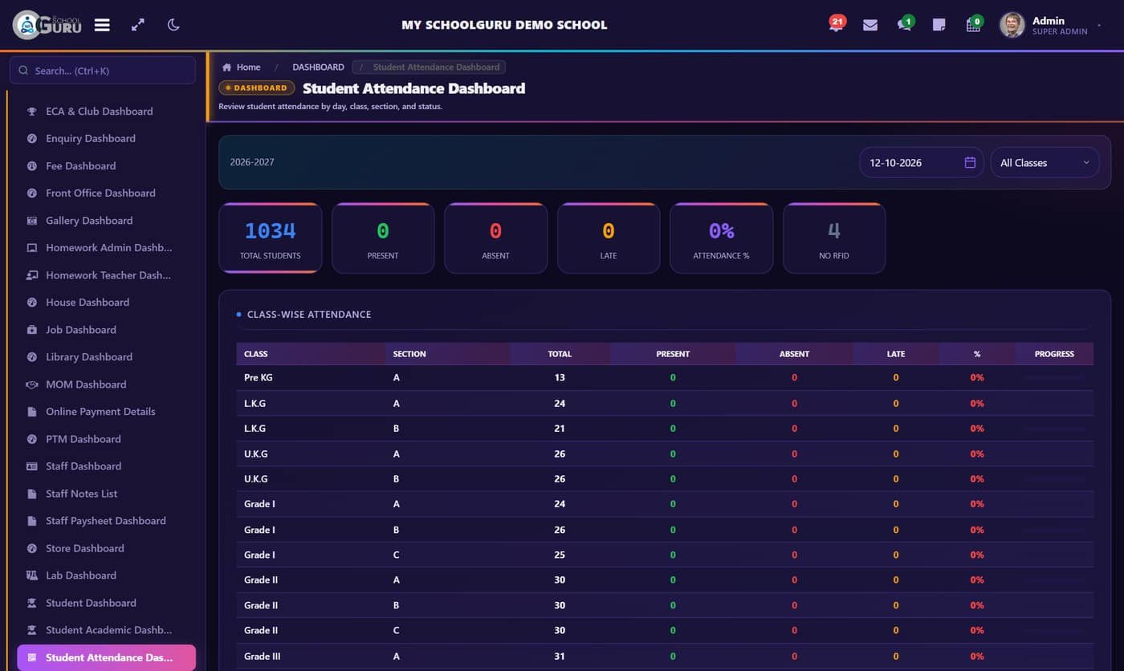The image size is (1124, 671).
Task: Expand the Admin user dropdown arrow
Action: pyautogui.click(x=1099, y=26)
